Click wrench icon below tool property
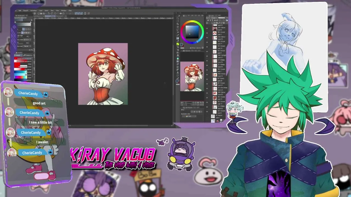 point(32,50)
